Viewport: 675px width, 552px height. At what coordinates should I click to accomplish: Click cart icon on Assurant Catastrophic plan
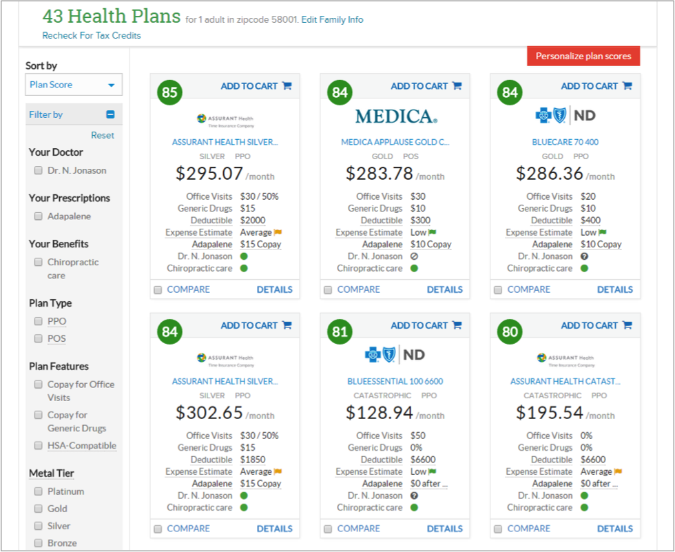click(627, 325)
